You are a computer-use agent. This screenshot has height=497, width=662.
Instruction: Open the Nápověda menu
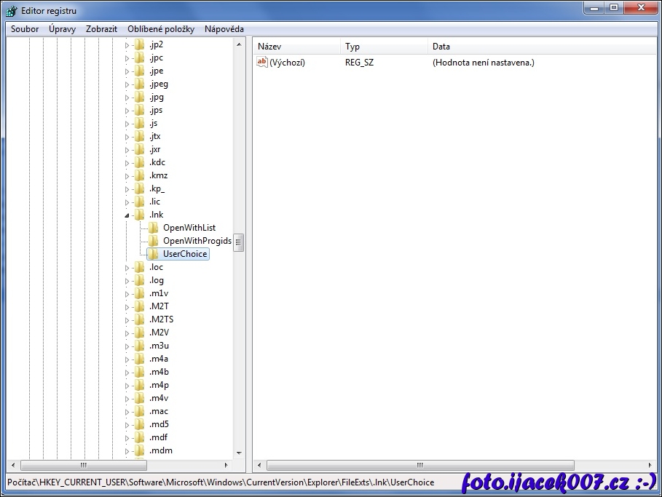pos(224,29)
